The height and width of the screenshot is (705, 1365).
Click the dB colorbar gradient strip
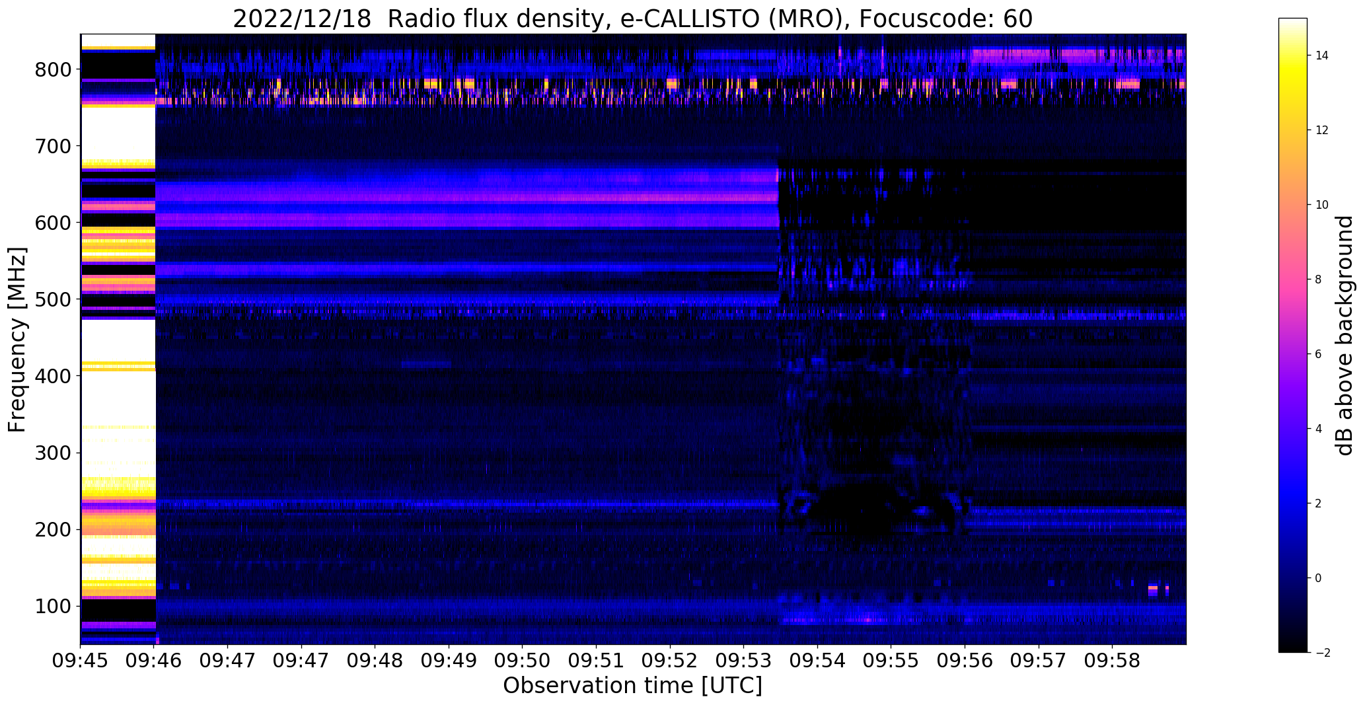[1293, 335]
